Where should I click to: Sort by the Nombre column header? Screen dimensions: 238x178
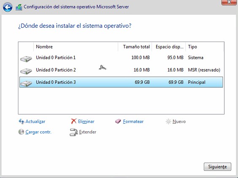click(x=76, y=47)
